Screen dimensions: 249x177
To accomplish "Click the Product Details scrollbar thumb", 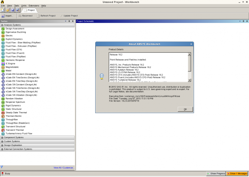I will coord(189,64).
